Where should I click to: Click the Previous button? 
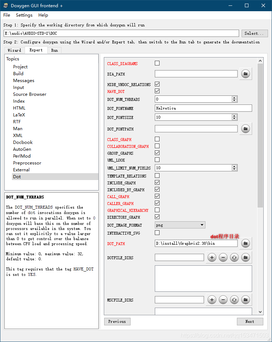pyautogui.click(x=117, y=321)
